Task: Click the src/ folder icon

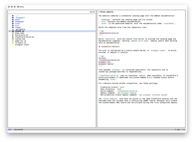Action: (13, 25)
